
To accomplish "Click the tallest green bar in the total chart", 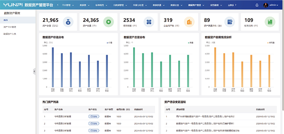I will pyautogui.click(x=134, y=67).
